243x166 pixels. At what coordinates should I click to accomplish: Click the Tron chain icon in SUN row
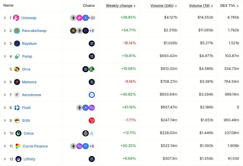tap(92, 121)
